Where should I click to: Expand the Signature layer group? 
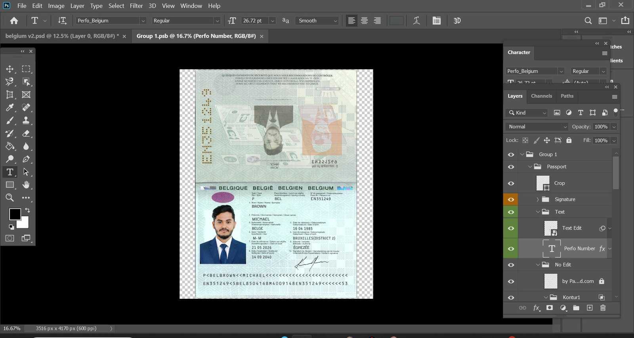pos(538,199)
